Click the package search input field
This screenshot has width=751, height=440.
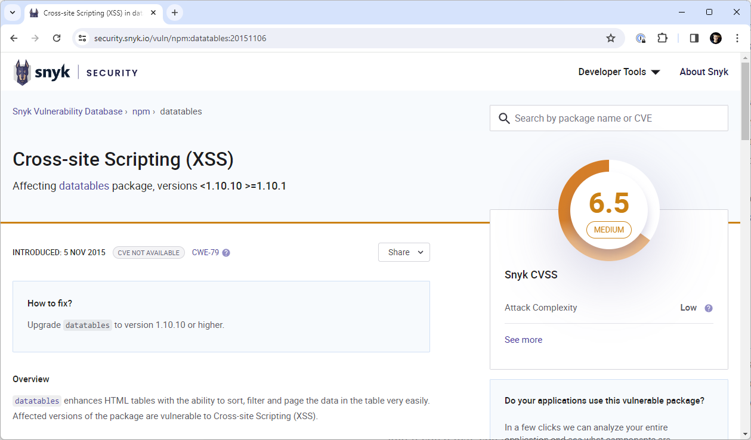[614, 118]
